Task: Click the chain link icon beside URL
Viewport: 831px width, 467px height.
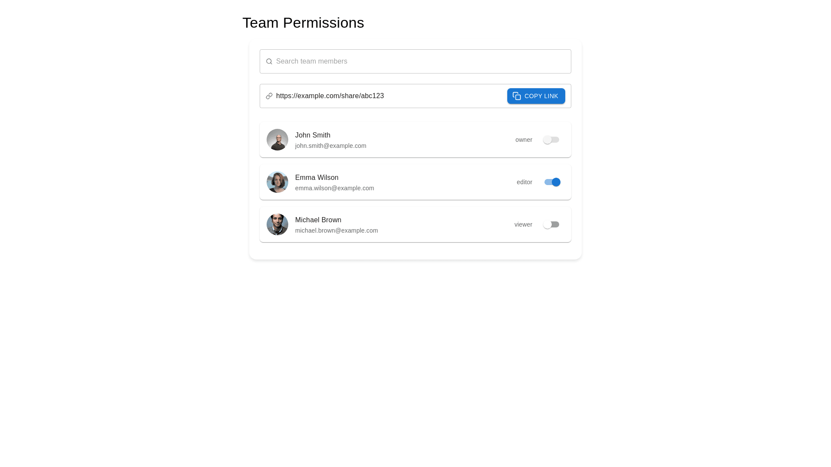Action: click(269, 96)
